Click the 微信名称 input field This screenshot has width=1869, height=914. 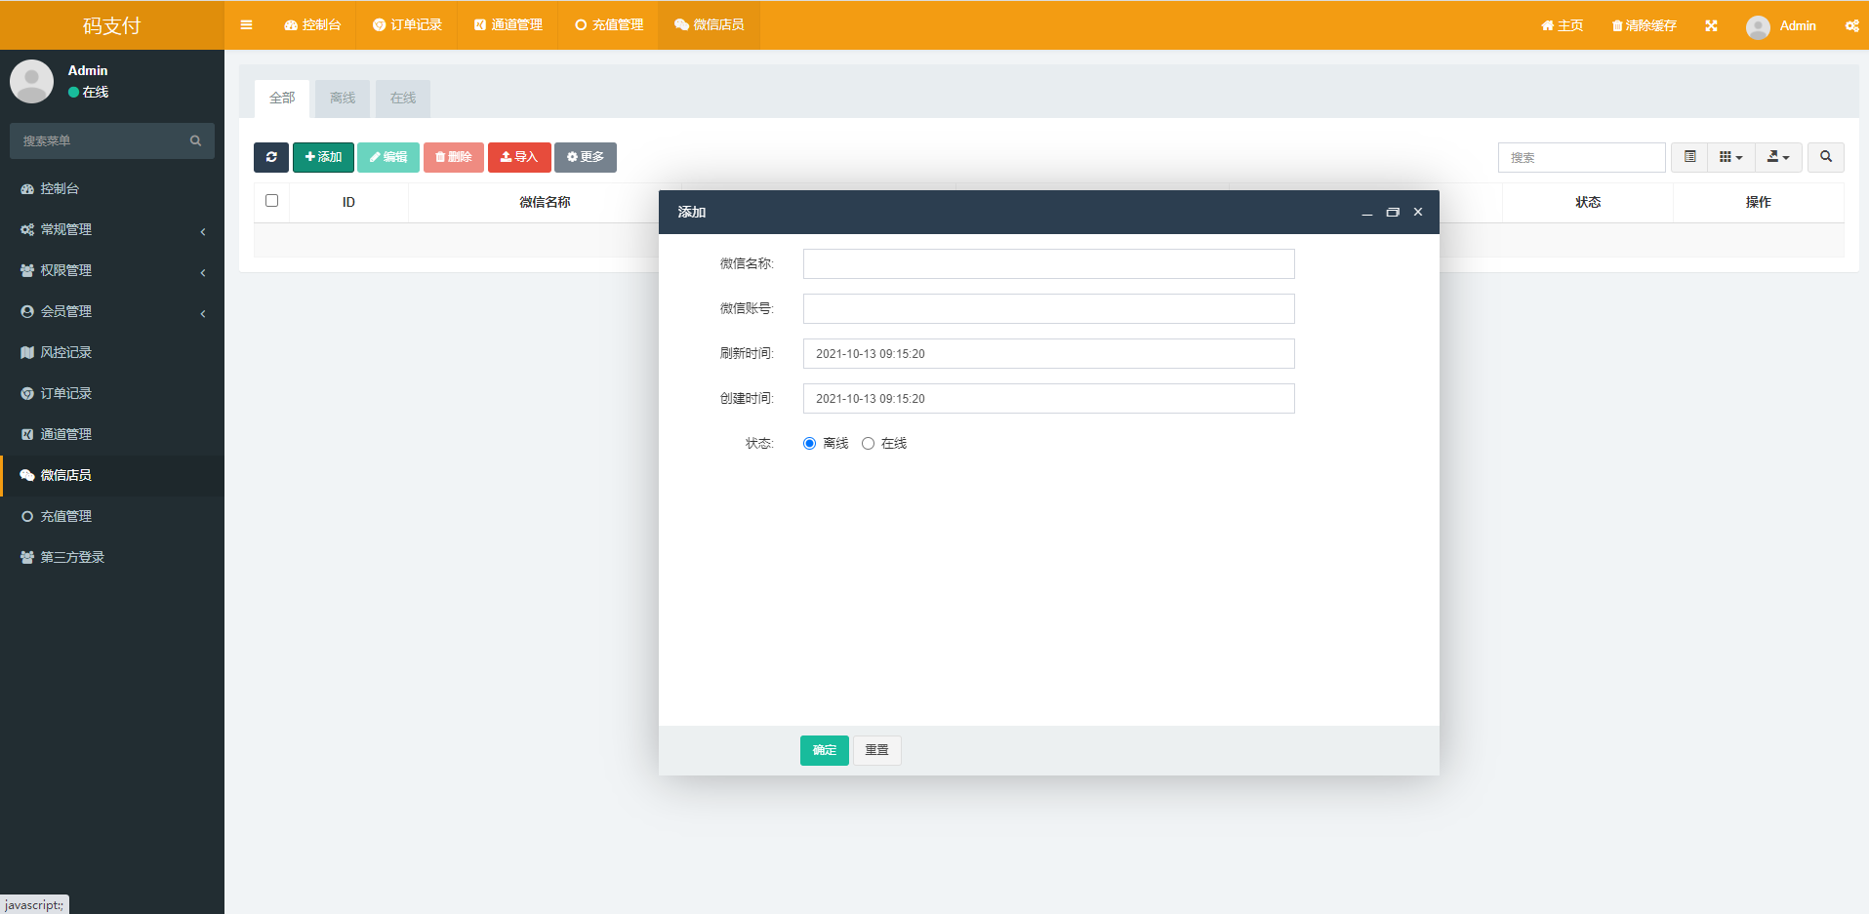click(1048, 264)
